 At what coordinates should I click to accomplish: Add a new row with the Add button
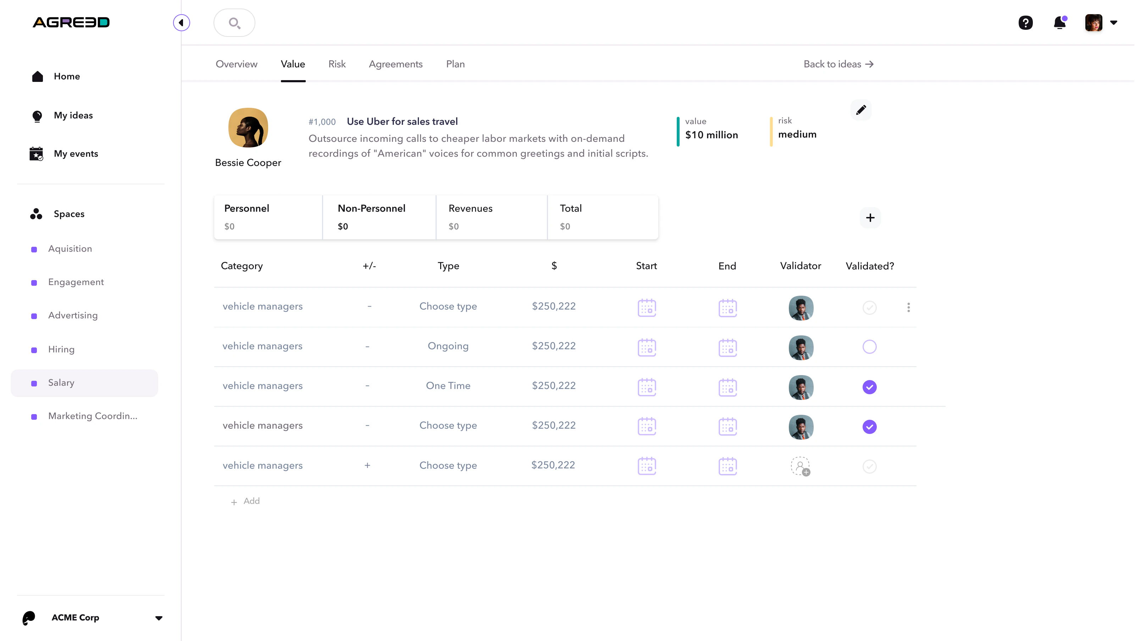click(245, 501)
